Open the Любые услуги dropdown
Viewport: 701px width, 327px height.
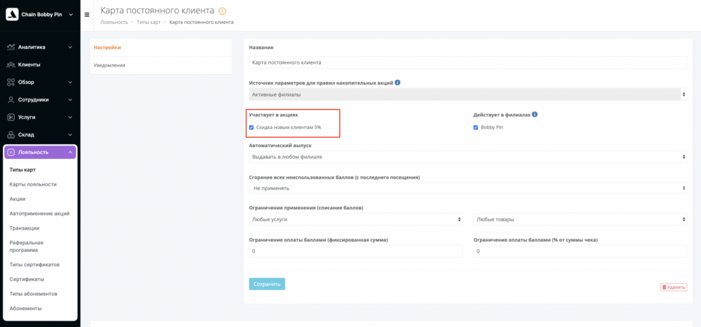355,219
